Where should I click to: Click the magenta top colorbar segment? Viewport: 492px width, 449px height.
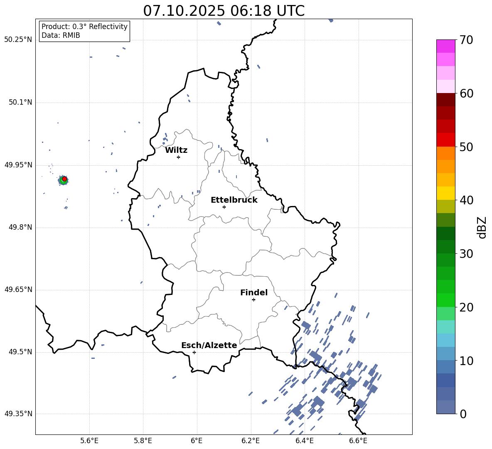446,46
